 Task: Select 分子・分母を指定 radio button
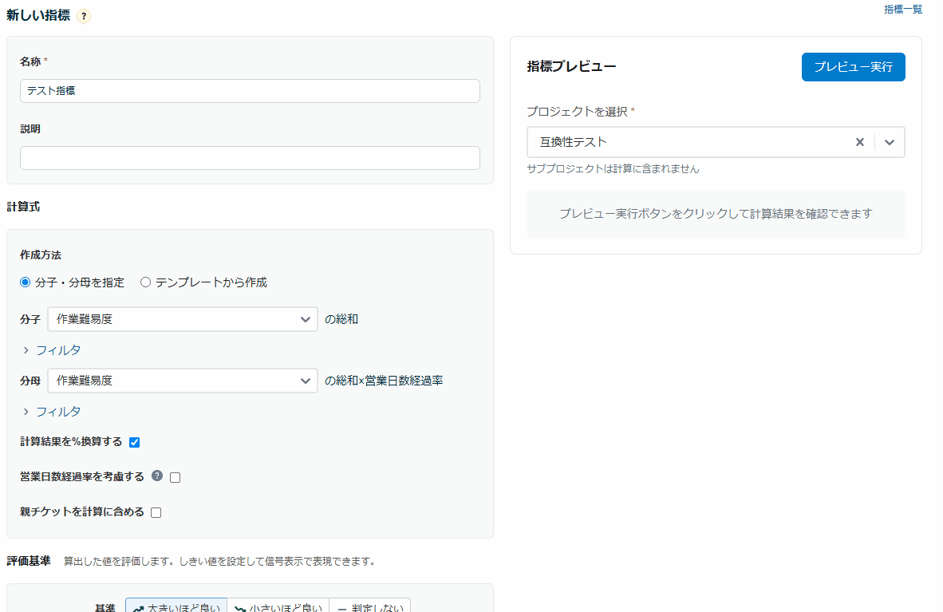(x=26, y=282)
